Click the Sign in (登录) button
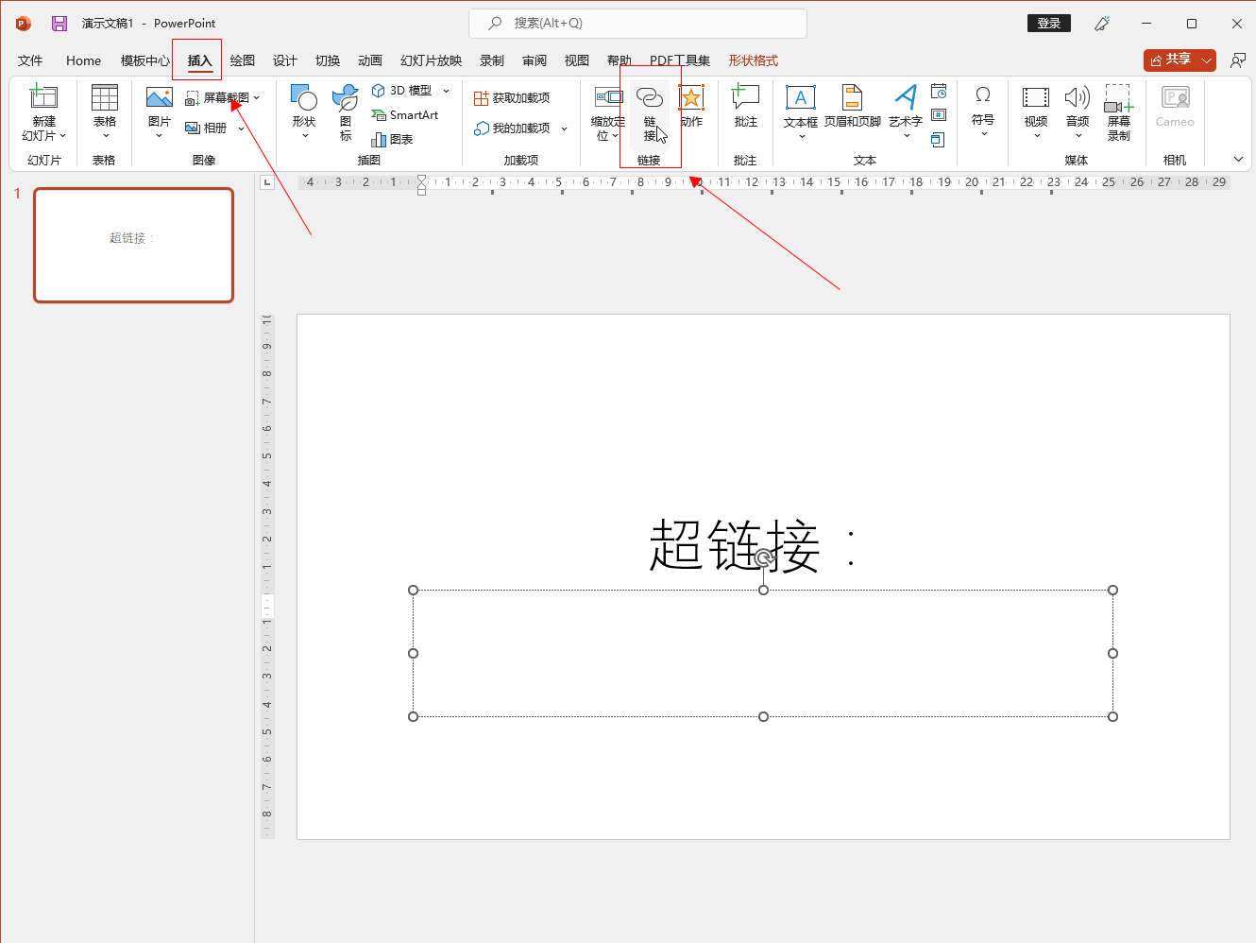 pos(1049,24)
